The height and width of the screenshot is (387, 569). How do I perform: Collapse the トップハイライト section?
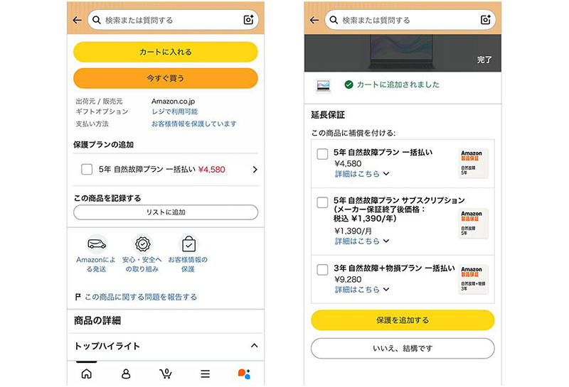(x=255, y=346)
